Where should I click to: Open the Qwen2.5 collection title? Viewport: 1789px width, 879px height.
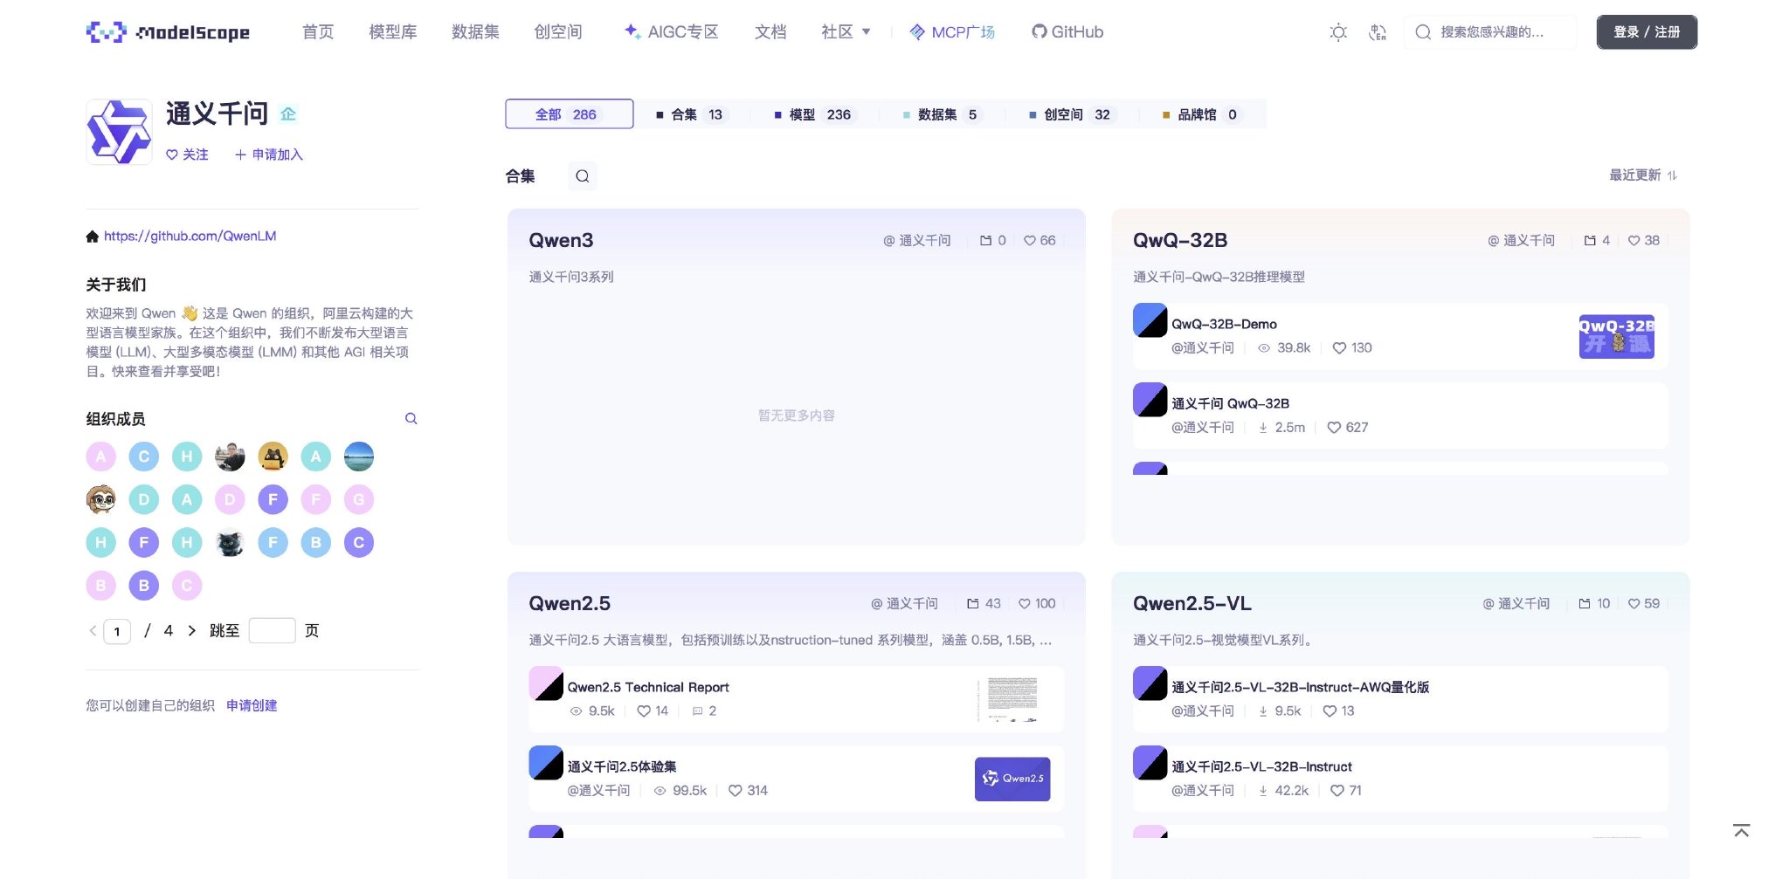click(570, 604)
